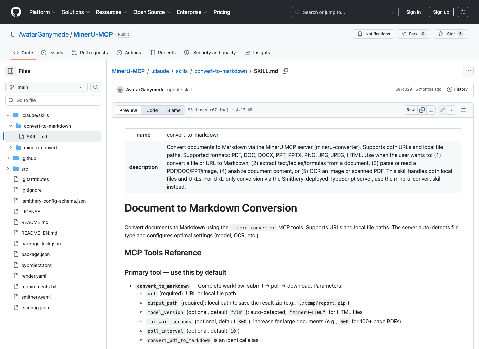Focus the Go to file field
479x349 pixels.
coord(53,100)
